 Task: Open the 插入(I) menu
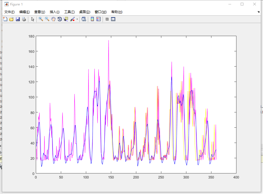(54, 12)
